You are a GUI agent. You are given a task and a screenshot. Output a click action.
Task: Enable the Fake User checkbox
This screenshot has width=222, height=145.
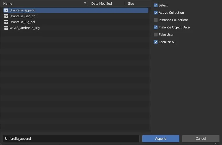point(156,35)
